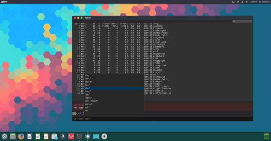Click the search magnifier icon in Upterm
Screen dimensions: 271x141
point(234,21)
